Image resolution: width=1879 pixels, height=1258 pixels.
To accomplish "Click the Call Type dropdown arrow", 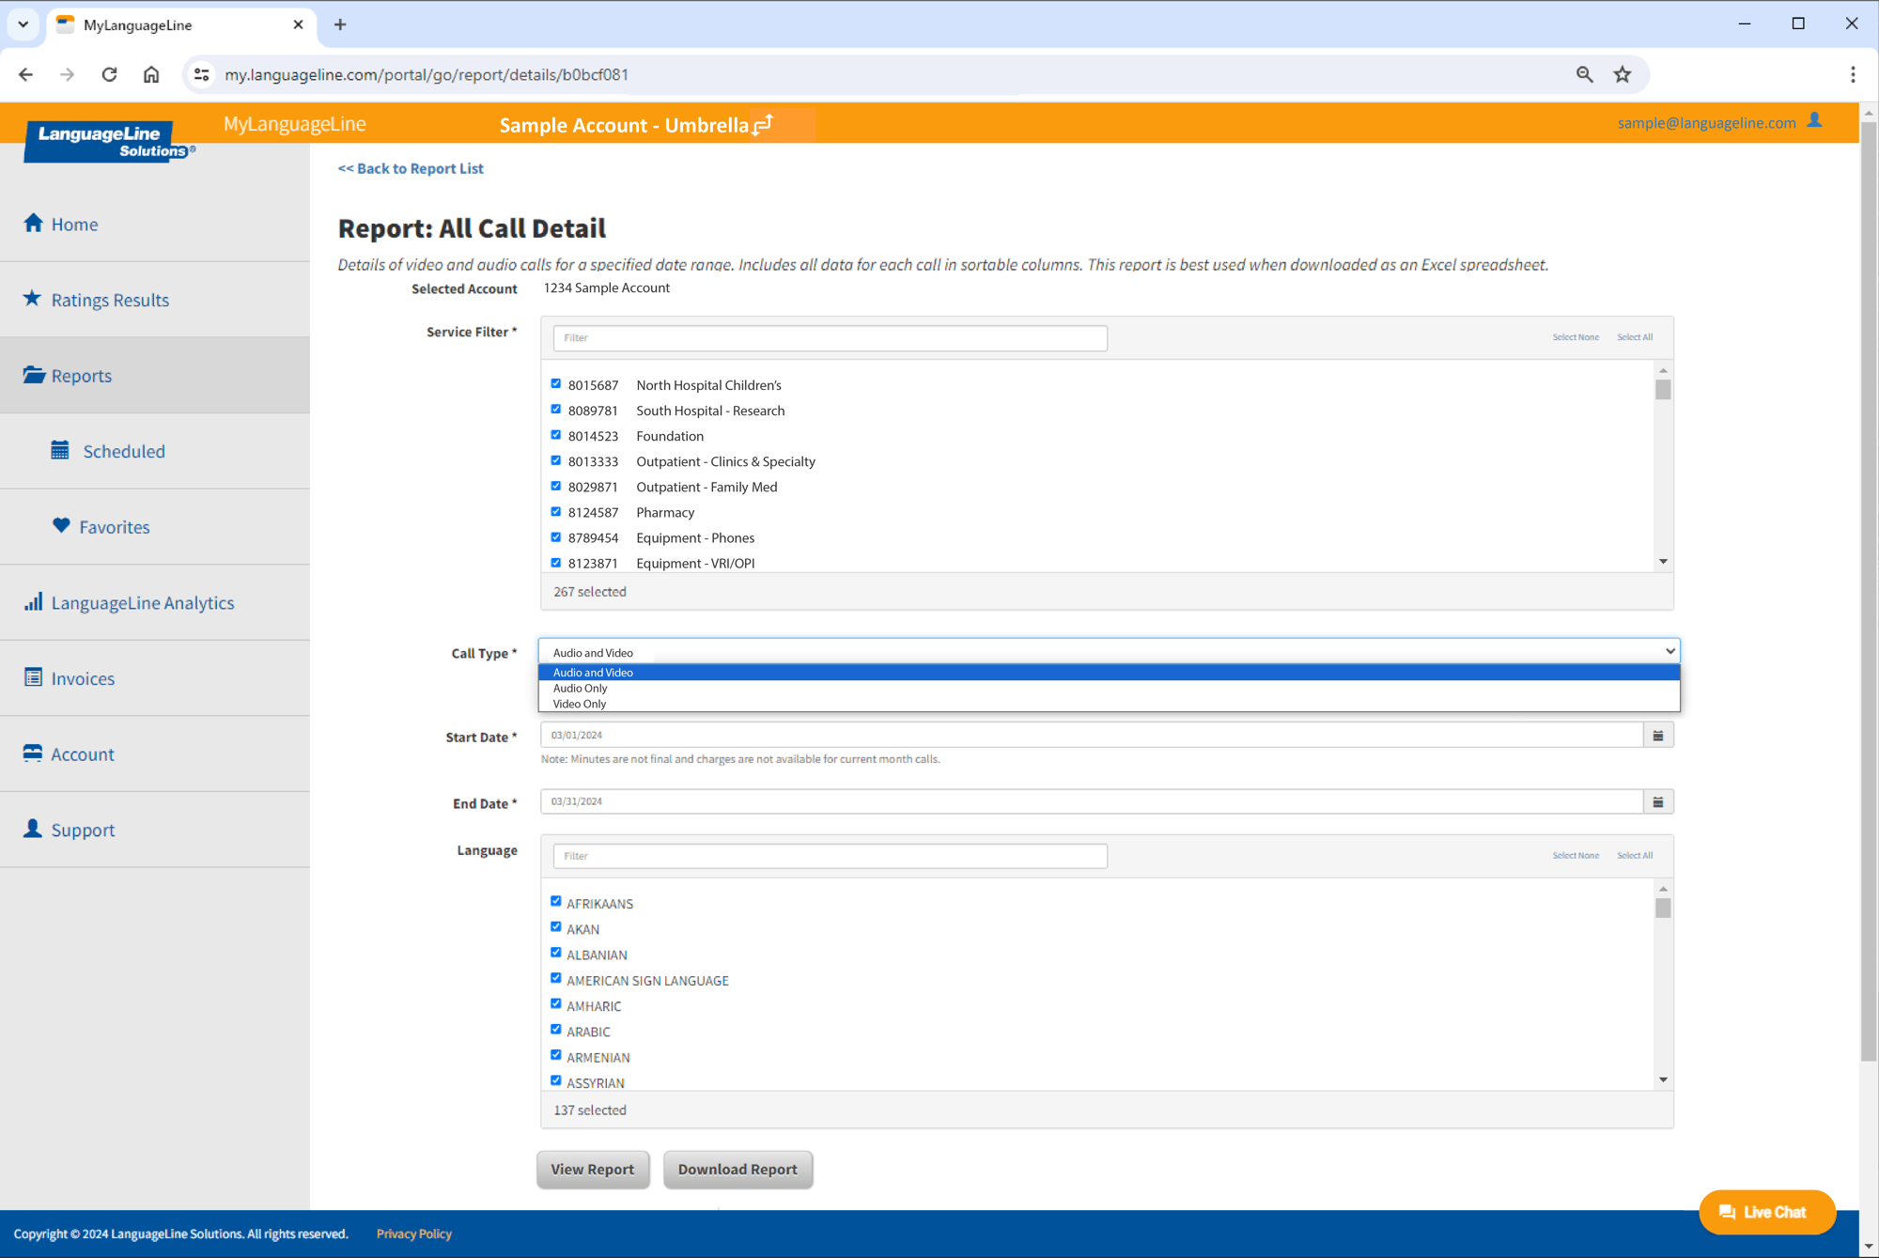I will 1669,651.
